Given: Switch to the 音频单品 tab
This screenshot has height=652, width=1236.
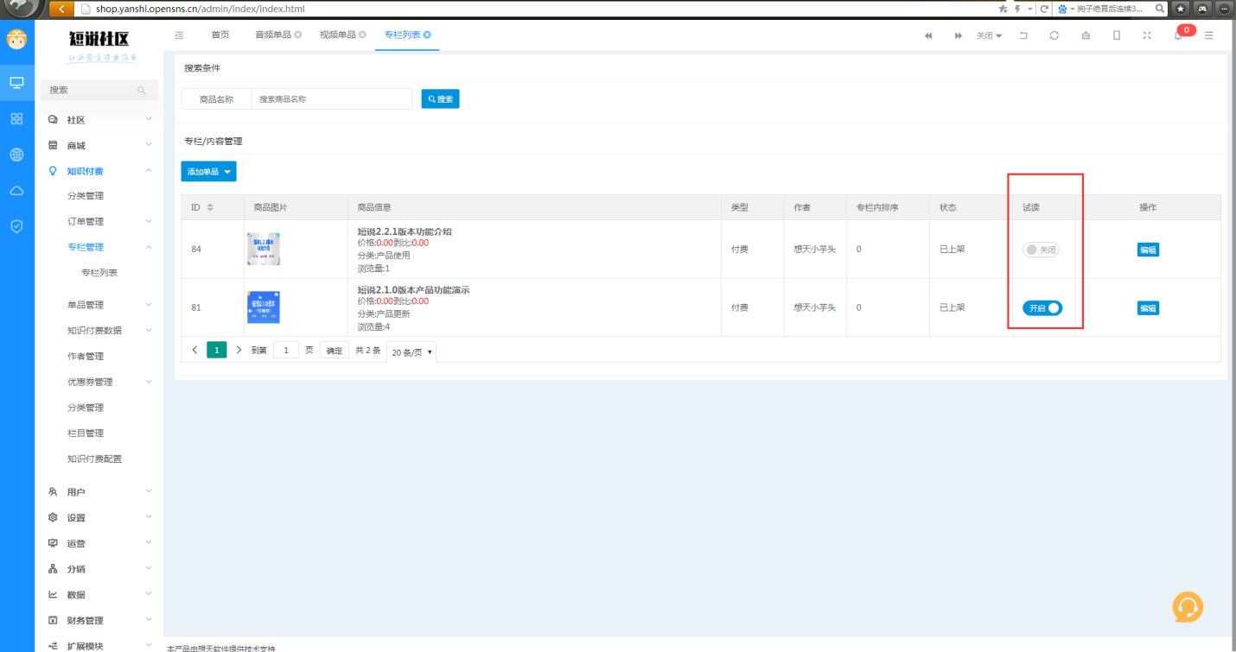Looking at the screenshot, I should [x=273, y=35].
